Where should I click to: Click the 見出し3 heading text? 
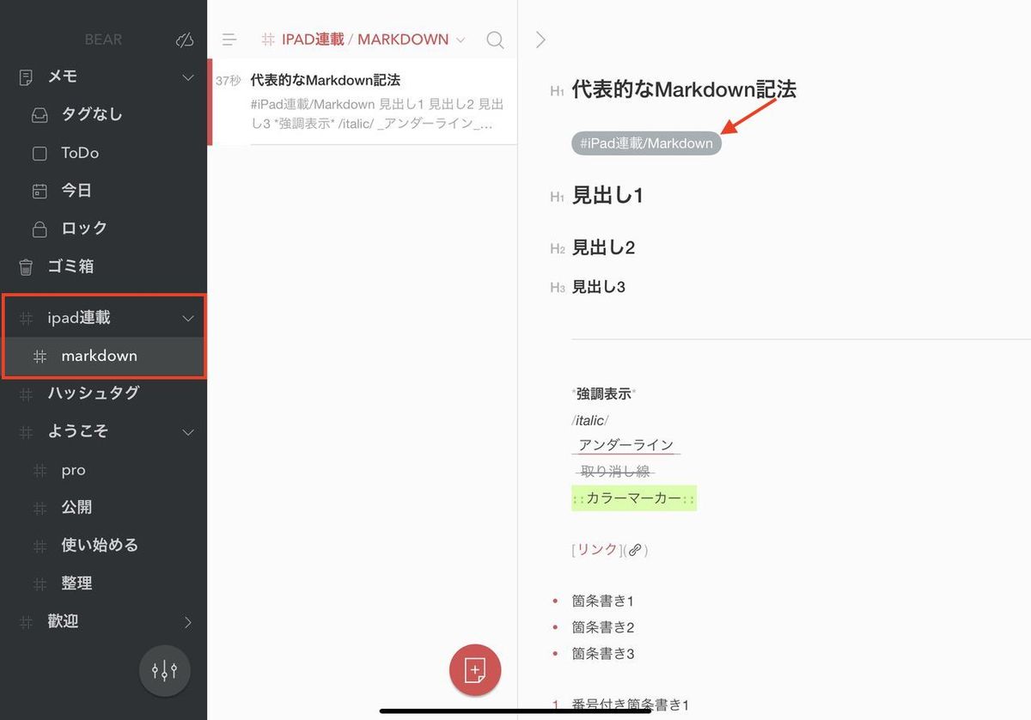point(599,287)
